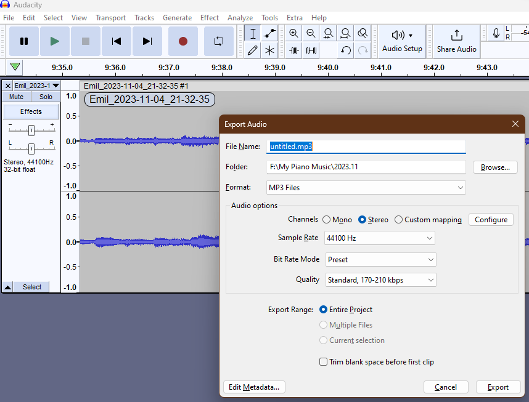This screenshot has width=529, height=402.
Task: Open the Audio Setup menu
Action: (402, 41)
